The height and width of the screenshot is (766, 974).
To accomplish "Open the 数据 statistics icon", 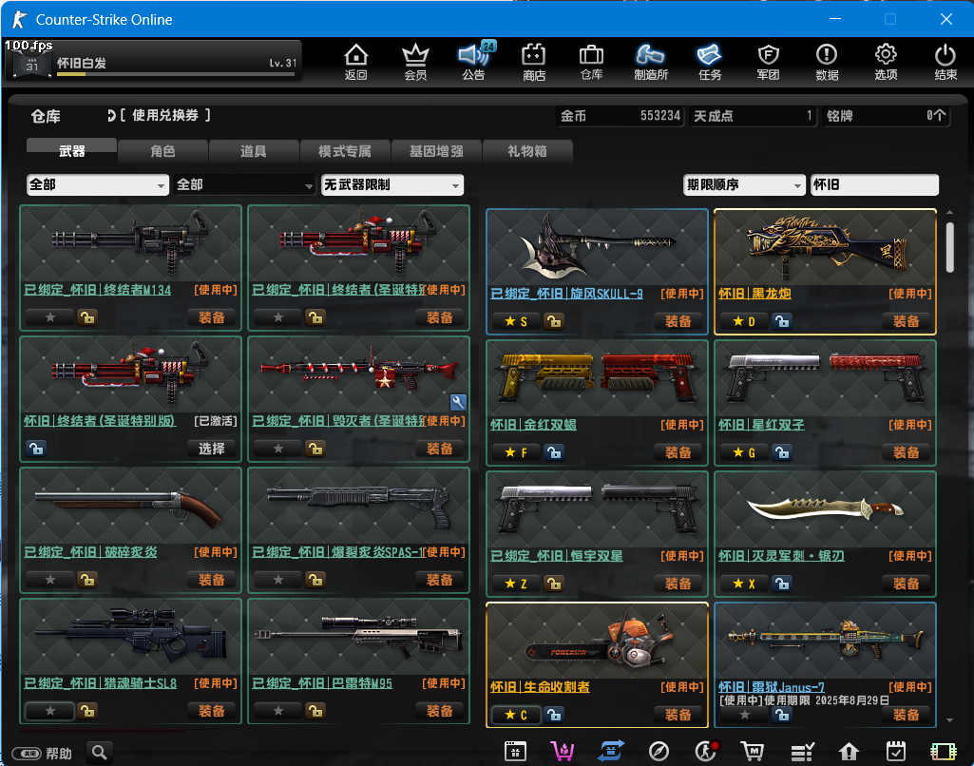I will [827, 62].
